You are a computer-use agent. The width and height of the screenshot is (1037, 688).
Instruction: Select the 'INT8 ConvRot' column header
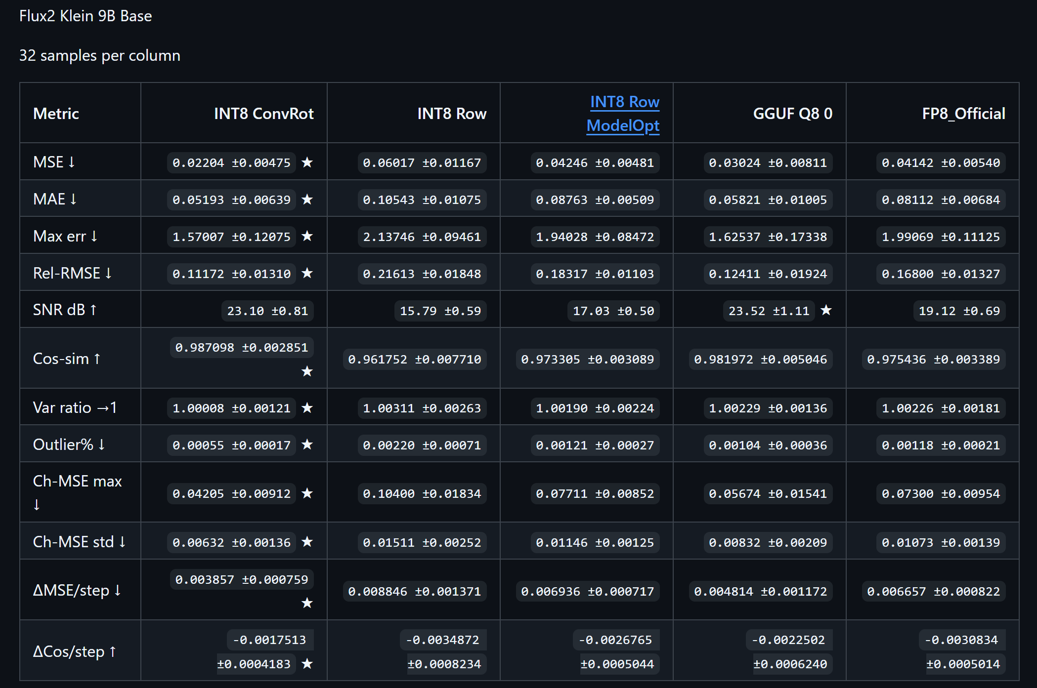[x=264, y=114]
